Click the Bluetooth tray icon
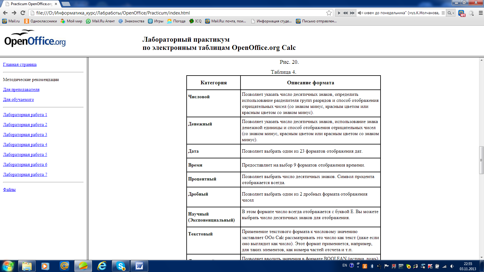Screen dimensions: 484x272 [x=372, y=266]
